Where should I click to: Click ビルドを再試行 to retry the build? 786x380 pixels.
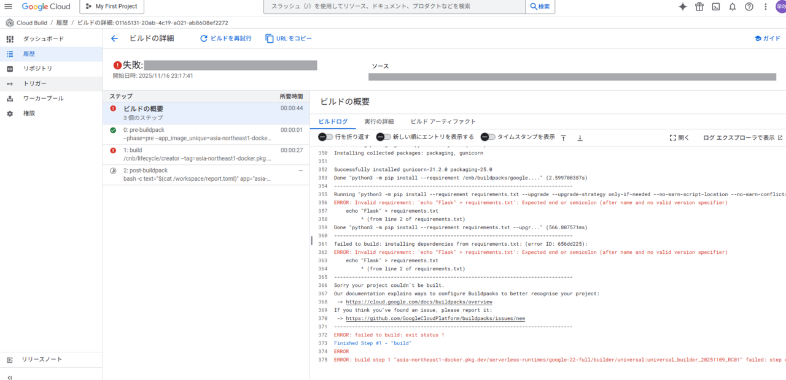click(225, 39)
